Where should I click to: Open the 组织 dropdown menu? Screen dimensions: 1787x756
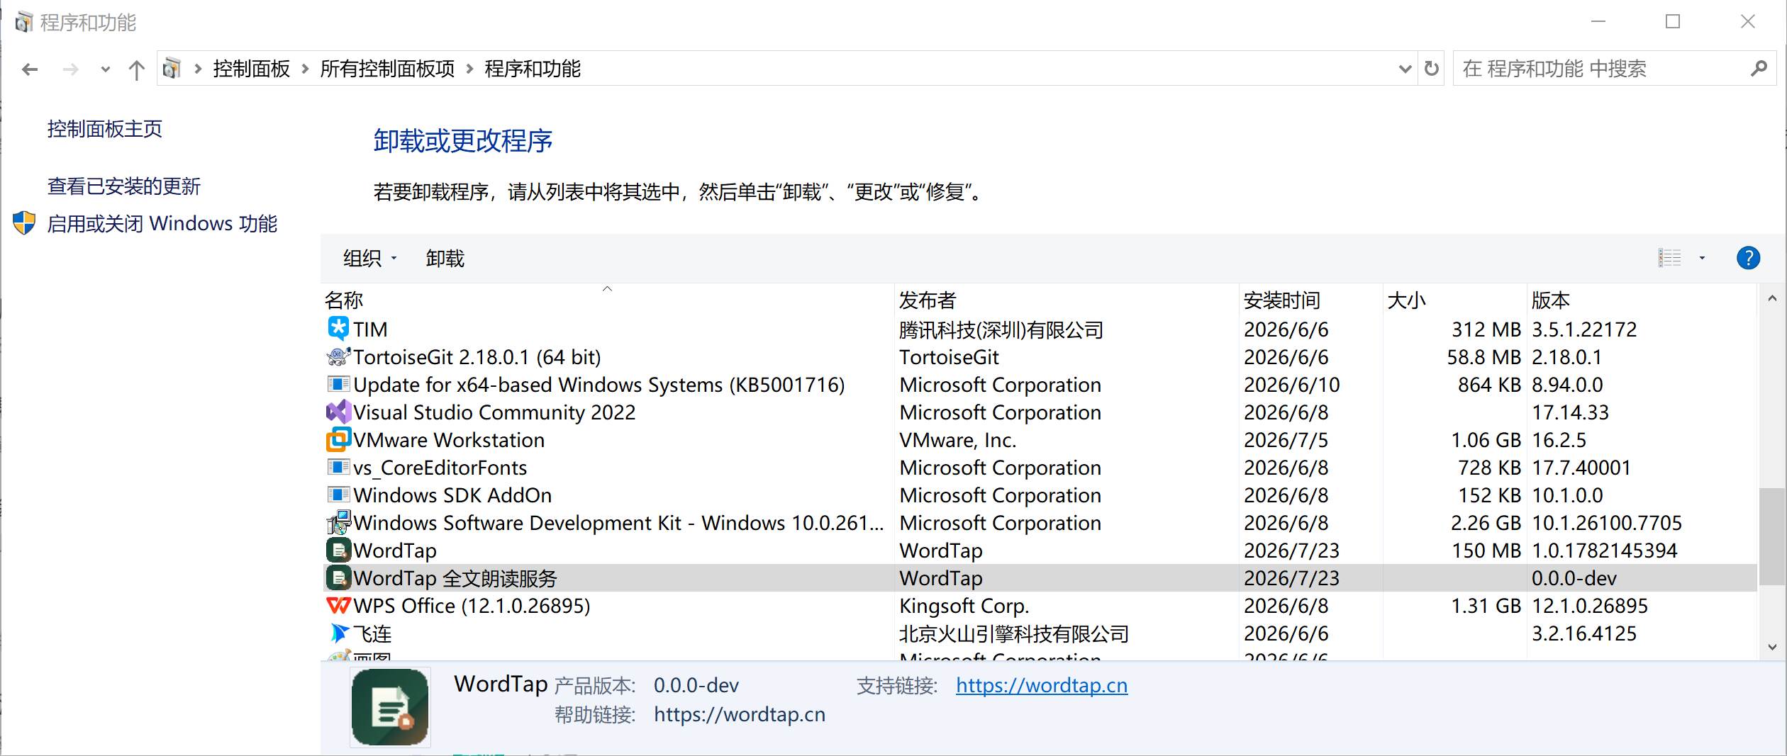click(x=369, y=259)
